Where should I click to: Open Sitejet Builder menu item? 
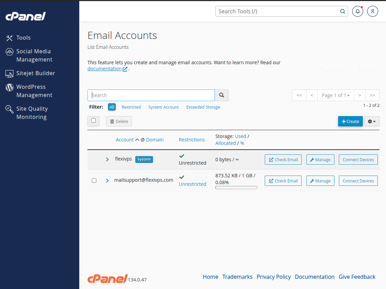point(36,73)
